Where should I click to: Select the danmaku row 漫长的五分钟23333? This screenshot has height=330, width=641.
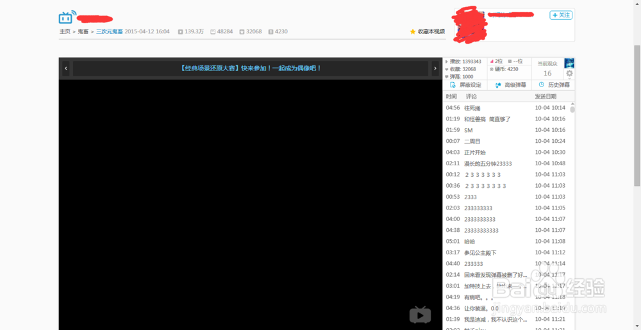506,163
